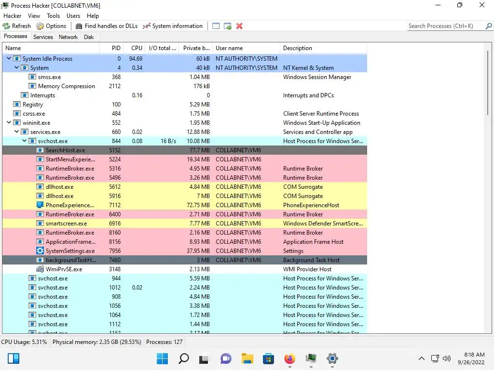494x370 pixels.
Task: Open System information graph window
Action: (173, 26)
